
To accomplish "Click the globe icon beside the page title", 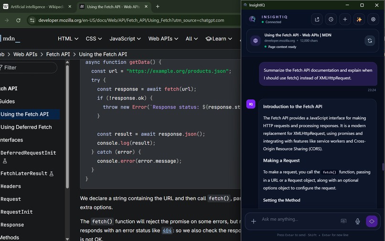I will tap(256, 41).
